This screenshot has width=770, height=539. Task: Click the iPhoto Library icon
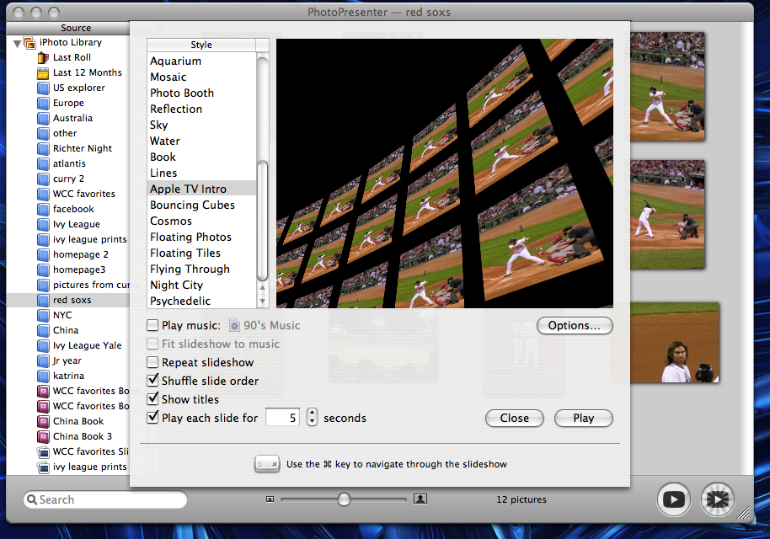(30, 43)
